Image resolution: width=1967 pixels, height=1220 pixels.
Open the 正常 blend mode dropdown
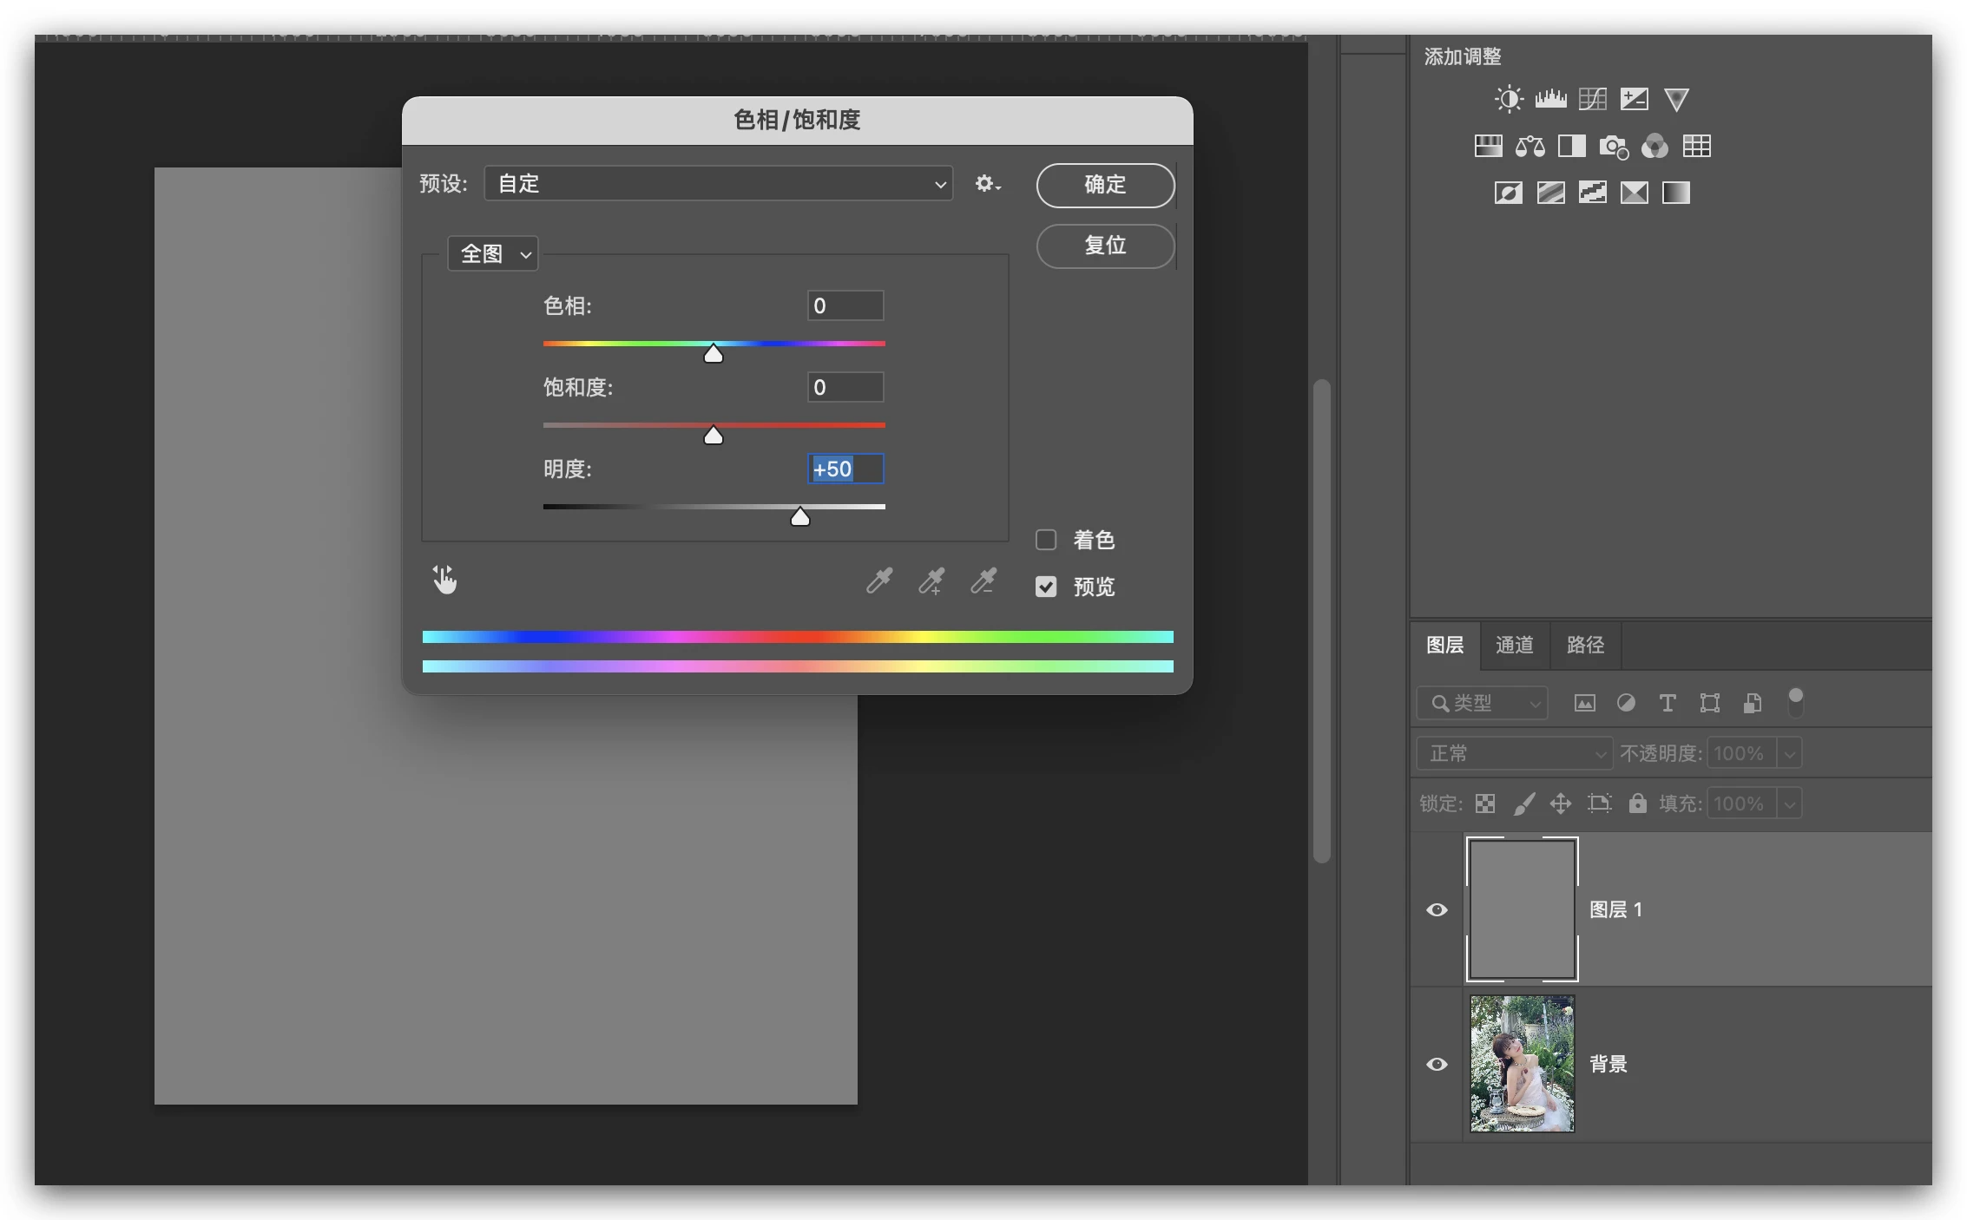coord(1514,753)
